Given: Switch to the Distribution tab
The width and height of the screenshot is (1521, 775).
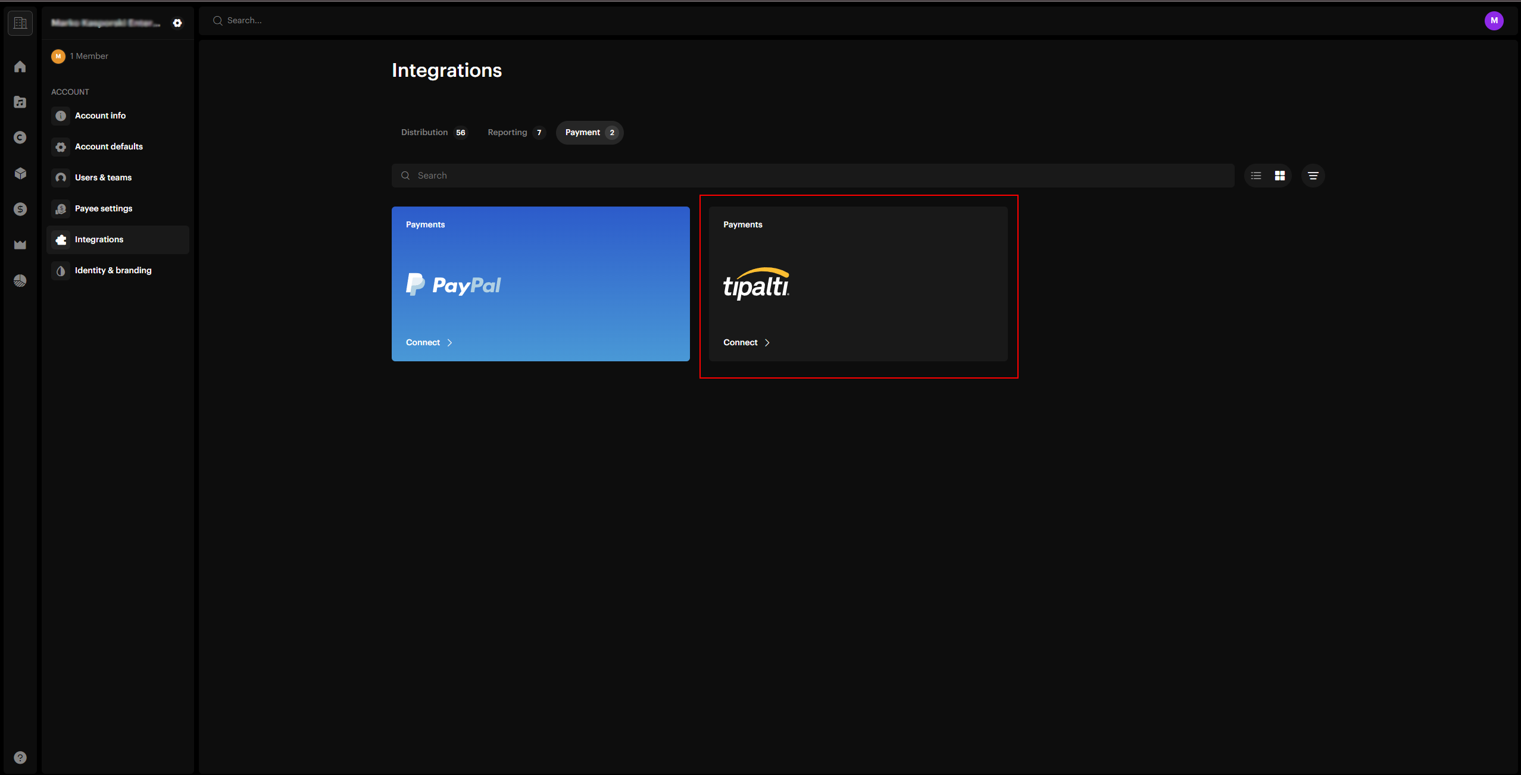Looking at the screenshot, I should tap(433, 132).
